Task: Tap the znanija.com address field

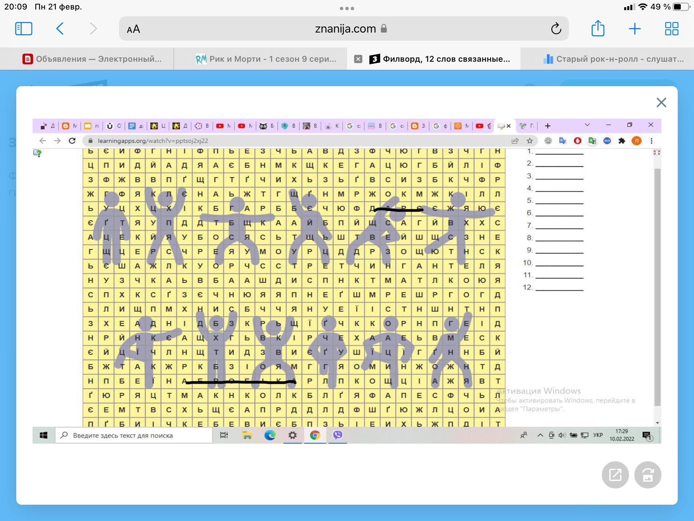Action: (x=345, y=28)
